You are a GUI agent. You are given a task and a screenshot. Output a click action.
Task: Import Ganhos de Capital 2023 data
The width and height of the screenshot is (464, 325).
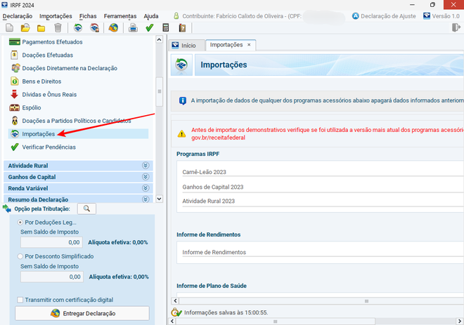tap(323, 187)
